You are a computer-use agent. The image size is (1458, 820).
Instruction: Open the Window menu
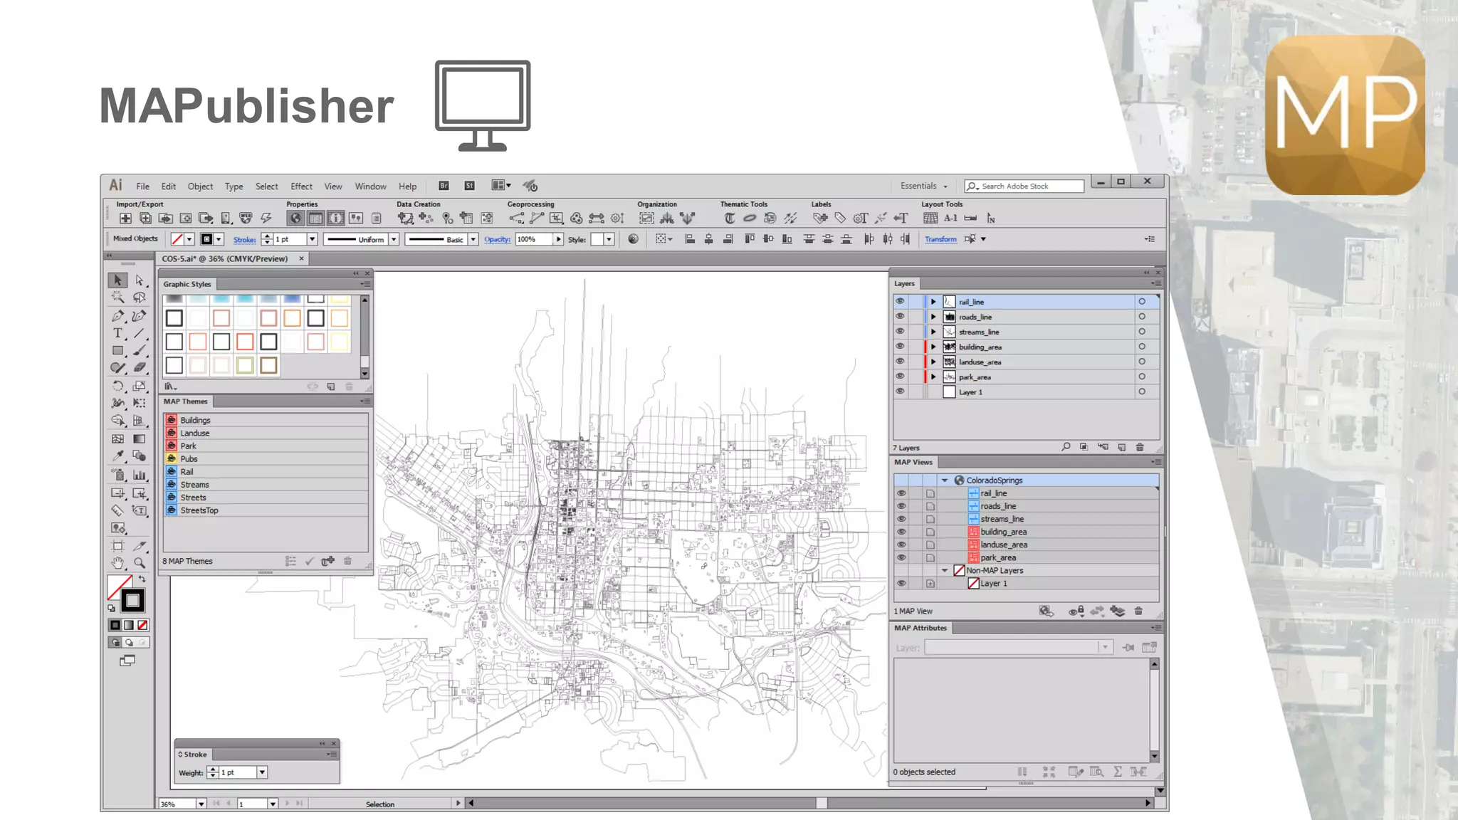370,186
